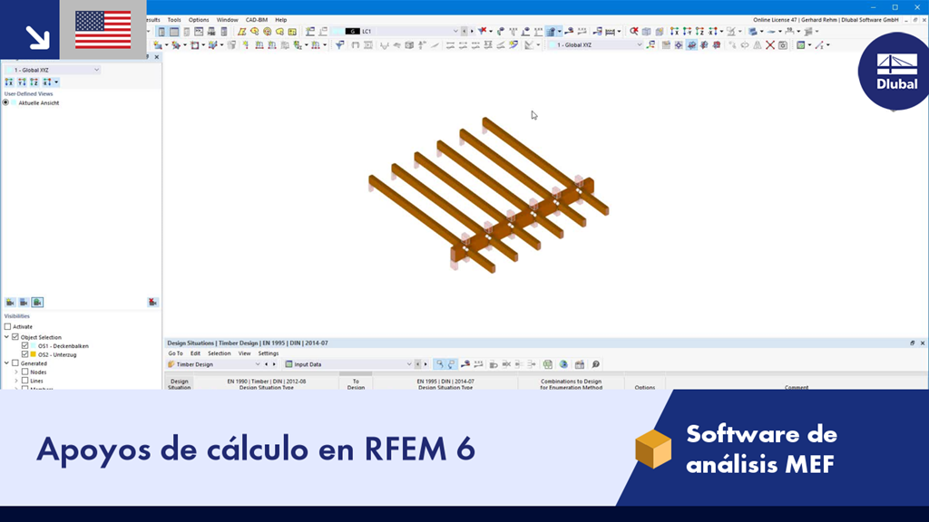Click the To Design column header
Screen dimensions: 929x522
(356, 384)
